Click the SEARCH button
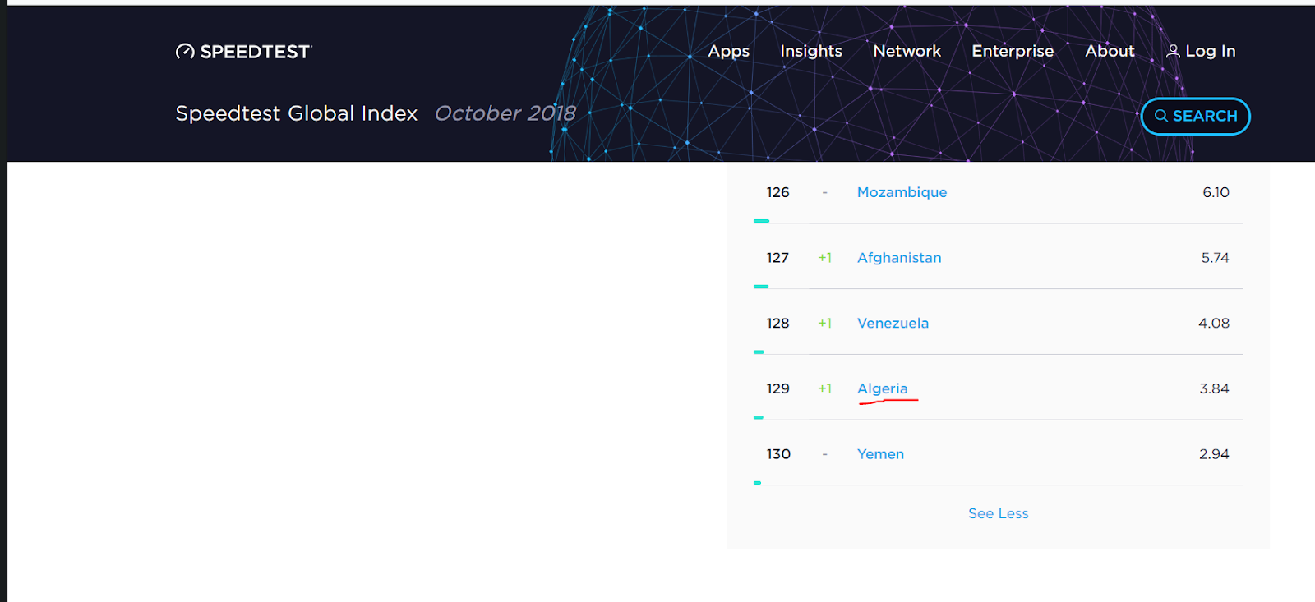 (1196, 116)
